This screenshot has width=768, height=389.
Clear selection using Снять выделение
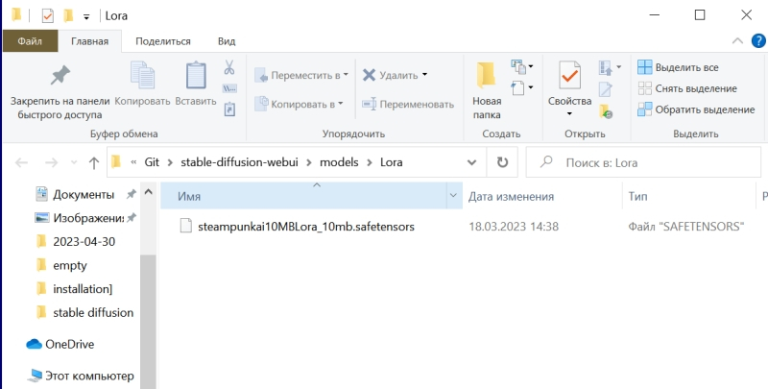688,88
